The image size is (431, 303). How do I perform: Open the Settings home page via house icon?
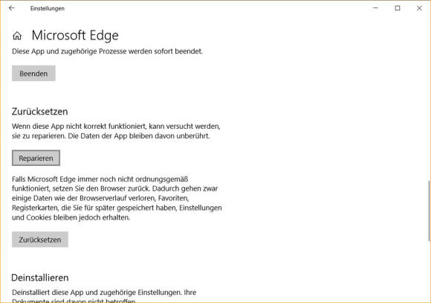[17, 36]
